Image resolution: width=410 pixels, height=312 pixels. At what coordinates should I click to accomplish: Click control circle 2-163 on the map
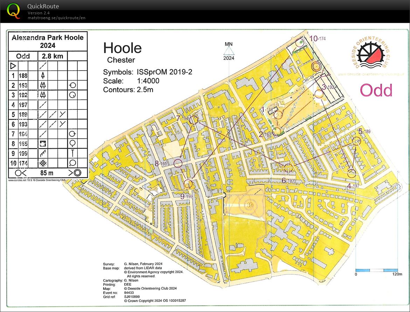(x=277, y=131)
